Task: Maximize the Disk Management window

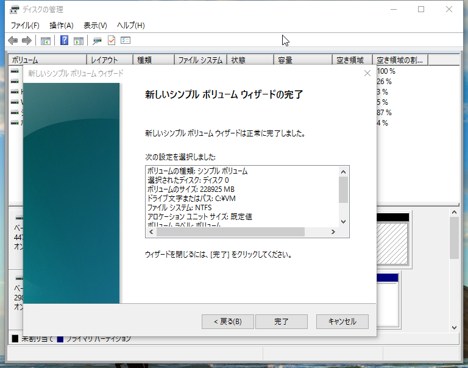Action: tap(421, 10)
